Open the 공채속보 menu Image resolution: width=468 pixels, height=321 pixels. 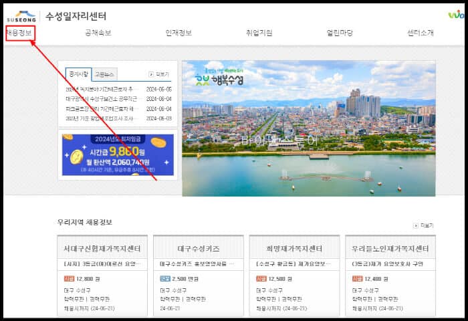(x=98, y=33)
